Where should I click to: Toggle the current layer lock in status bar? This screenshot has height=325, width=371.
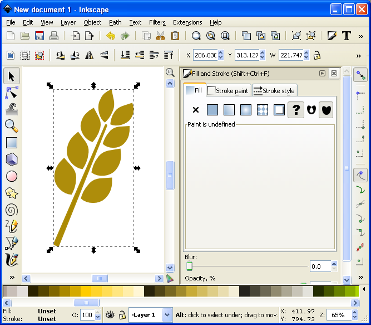click(122, 315)
